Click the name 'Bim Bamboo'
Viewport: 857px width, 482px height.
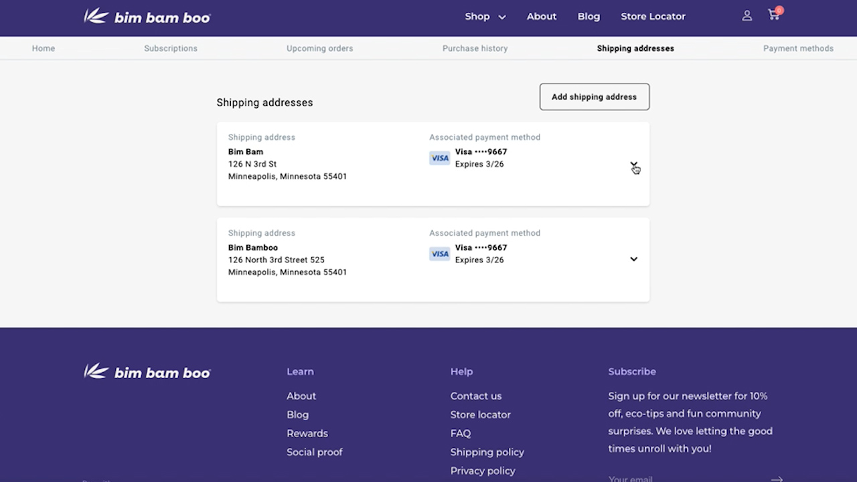253,248
